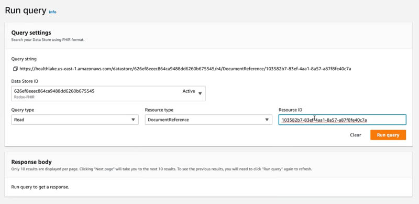The height and width of the screenshot is (204, 419).
Task: Click the Clear button
Action: point(356,135)
